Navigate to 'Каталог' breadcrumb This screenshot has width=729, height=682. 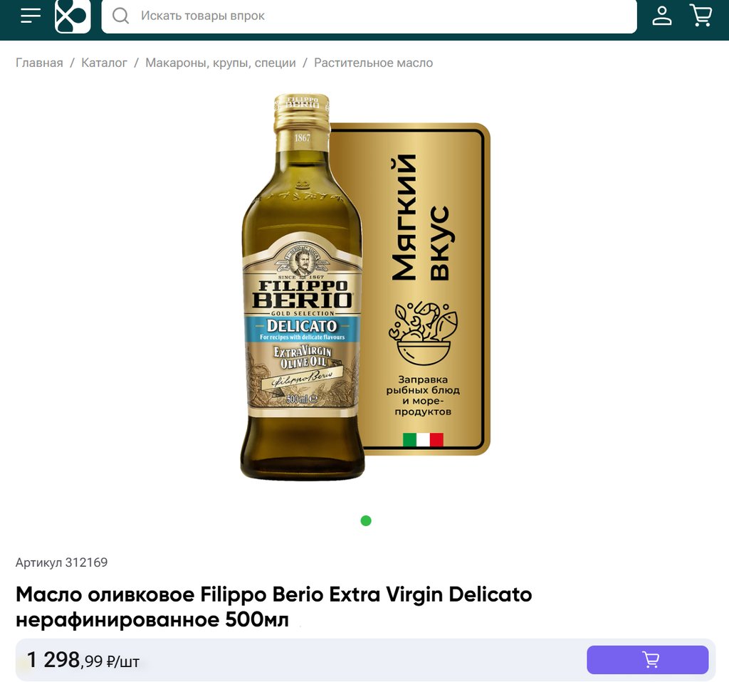[x=104, y=63]
